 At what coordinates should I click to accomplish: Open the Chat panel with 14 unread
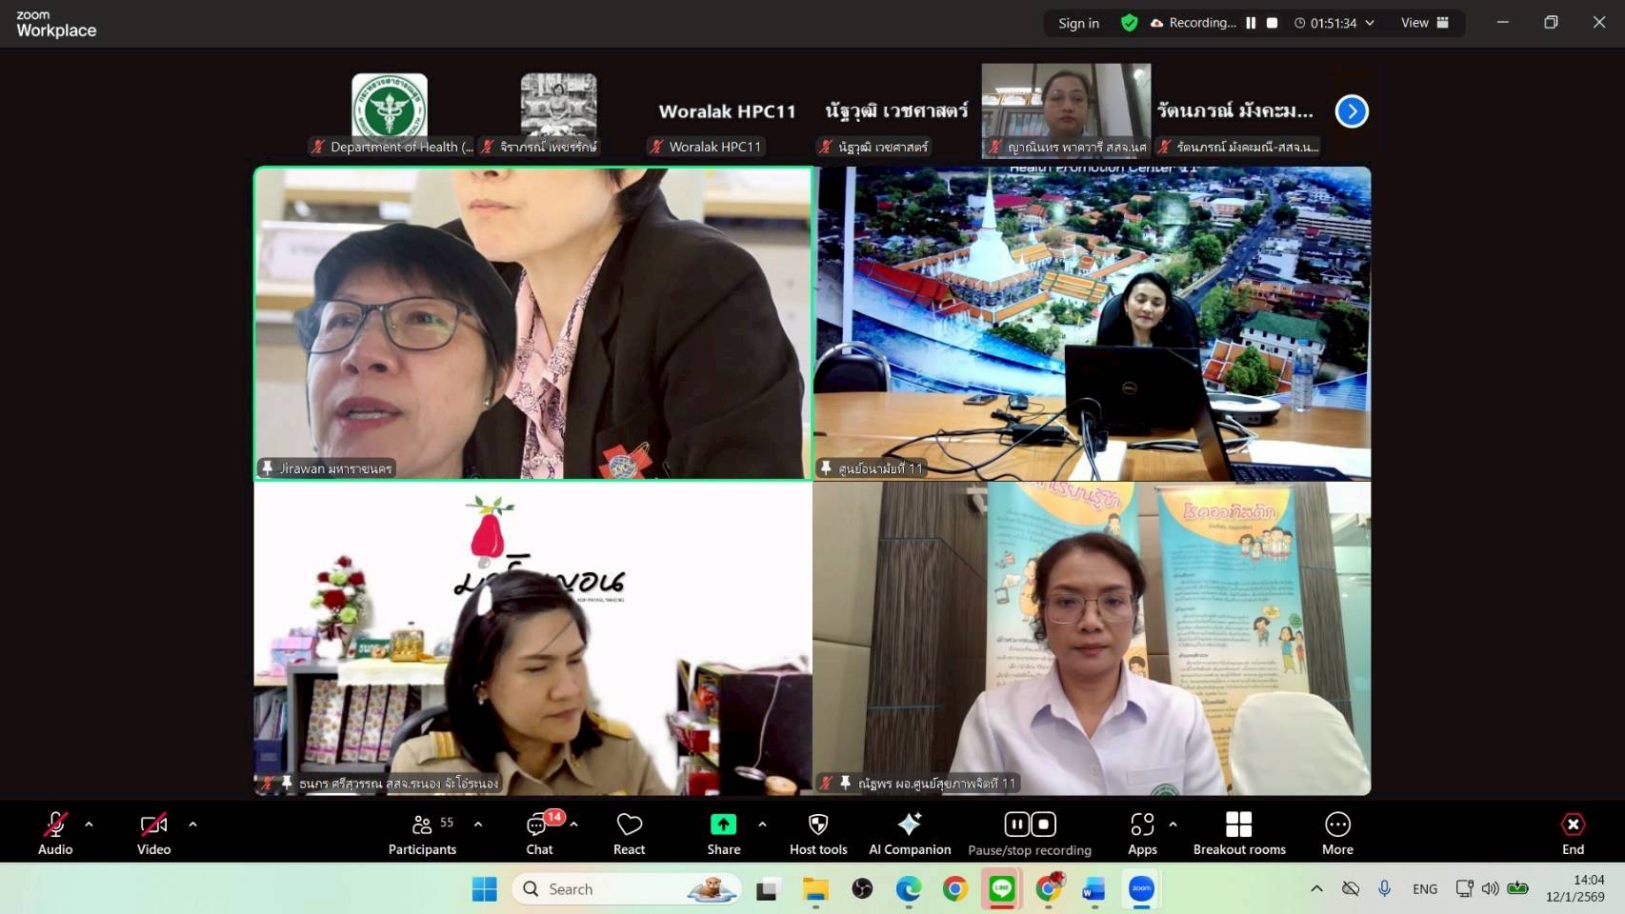[539, 833]
